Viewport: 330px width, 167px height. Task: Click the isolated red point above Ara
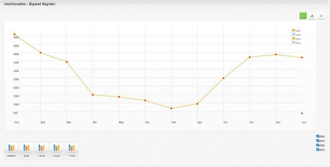[302, 113]
